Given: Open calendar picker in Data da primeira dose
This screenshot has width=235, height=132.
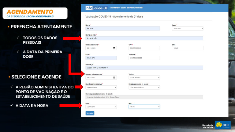Looking at the screenshot, I should point(114,77).
